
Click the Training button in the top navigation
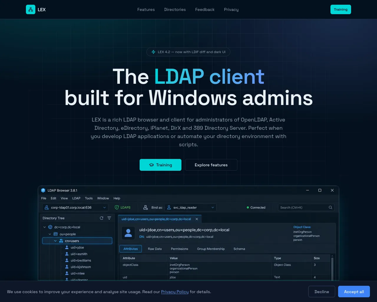tap(341, 9)
